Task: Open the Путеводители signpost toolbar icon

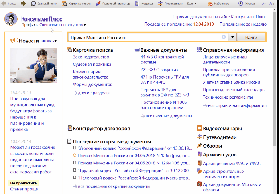Action: pos(160,3)
